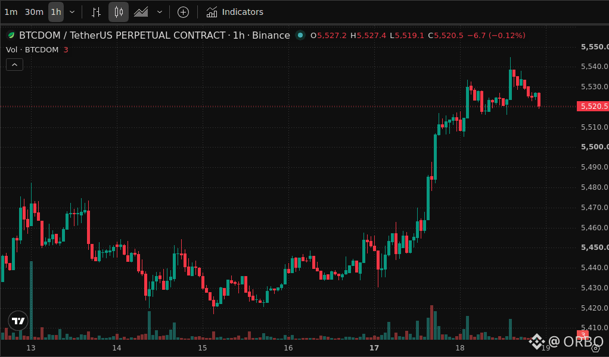Click the BTCDOM green leaf symbol icon

click(12, 35)
